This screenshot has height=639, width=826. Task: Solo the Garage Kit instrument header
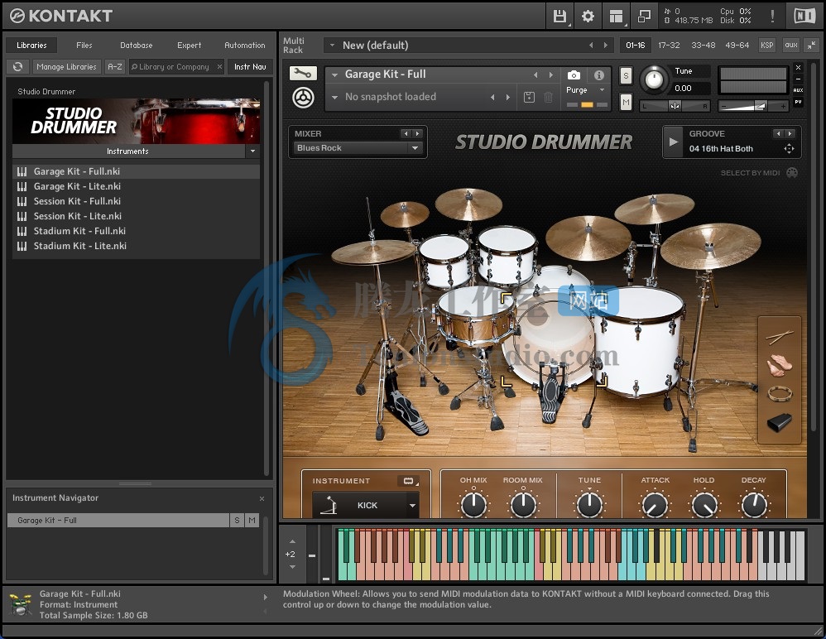(626, 76)
